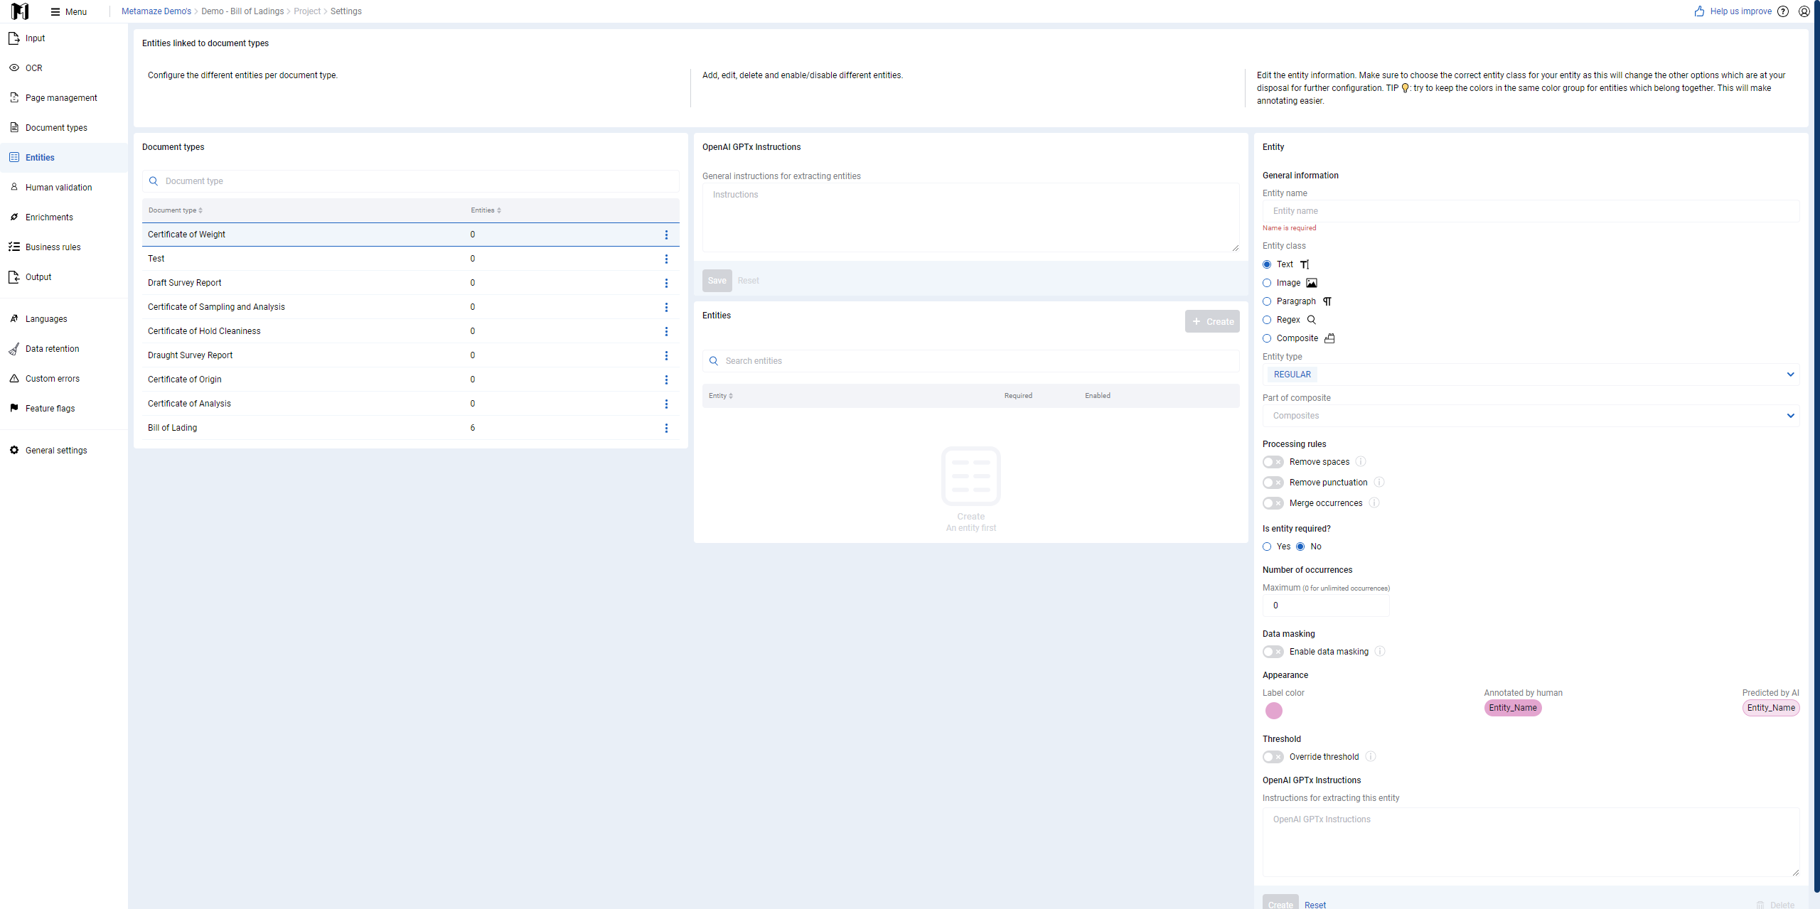Sort by Entities count column header
The image size is (1820, 909).
(486, 210)
